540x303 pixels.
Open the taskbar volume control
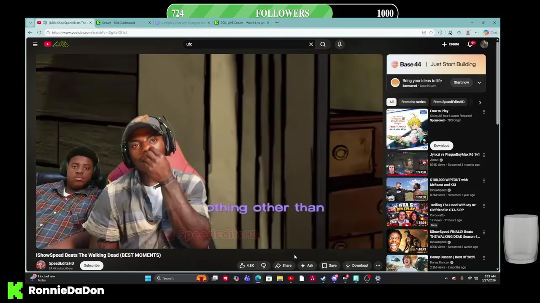tap(476, 278)
